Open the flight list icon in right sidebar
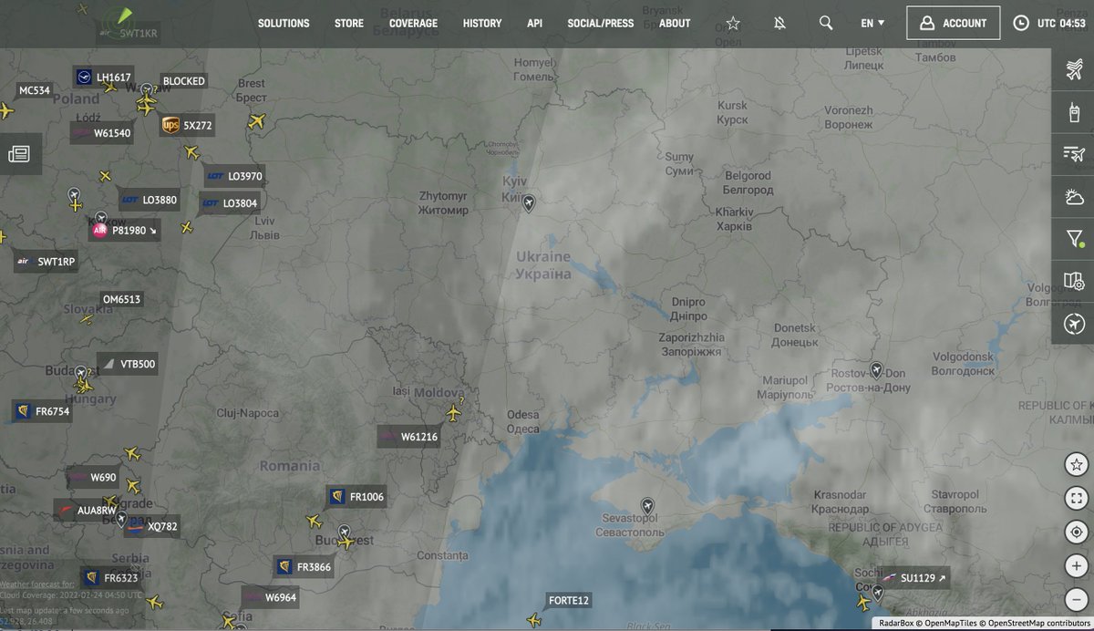Screen dimensions: 1094x631 (1074, 154)
